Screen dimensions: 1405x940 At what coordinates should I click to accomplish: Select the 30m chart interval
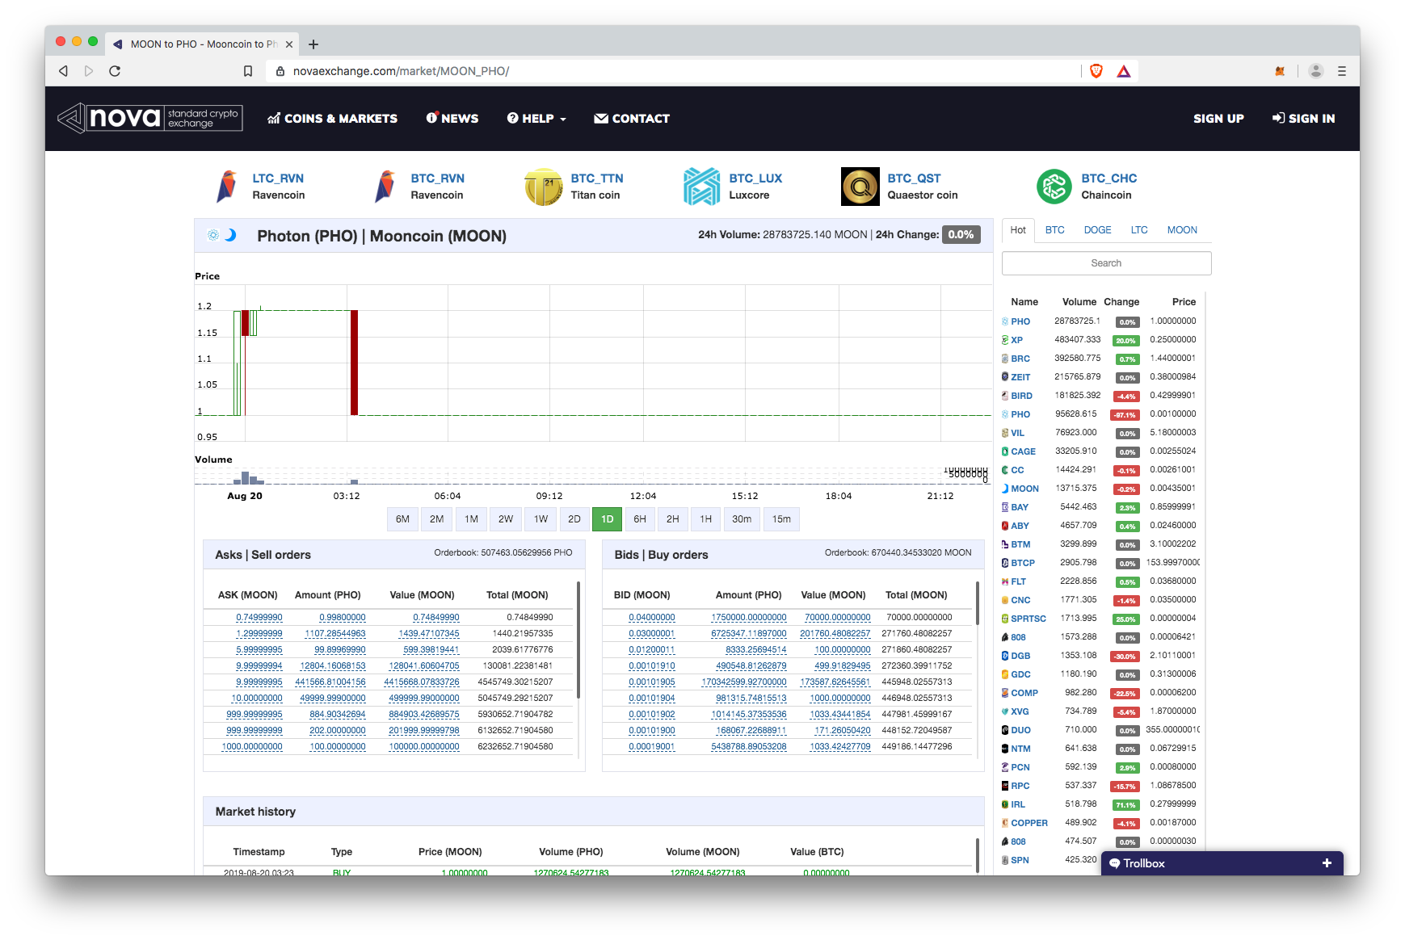pyautogui.click(x=742, y=519)
